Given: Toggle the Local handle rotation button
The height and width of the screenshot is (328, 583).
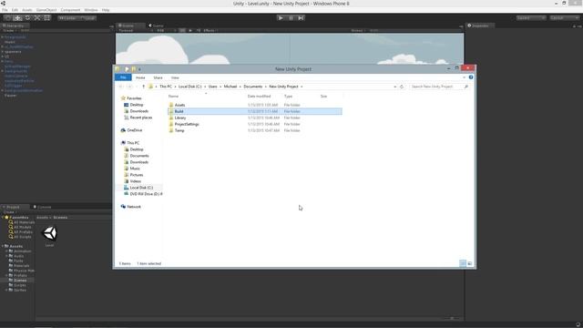Looking at the screenshot, I should pos(88,18).
